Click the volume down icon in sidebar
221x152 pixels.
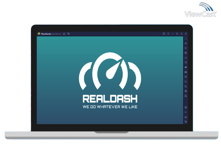[x=186, y=48]
